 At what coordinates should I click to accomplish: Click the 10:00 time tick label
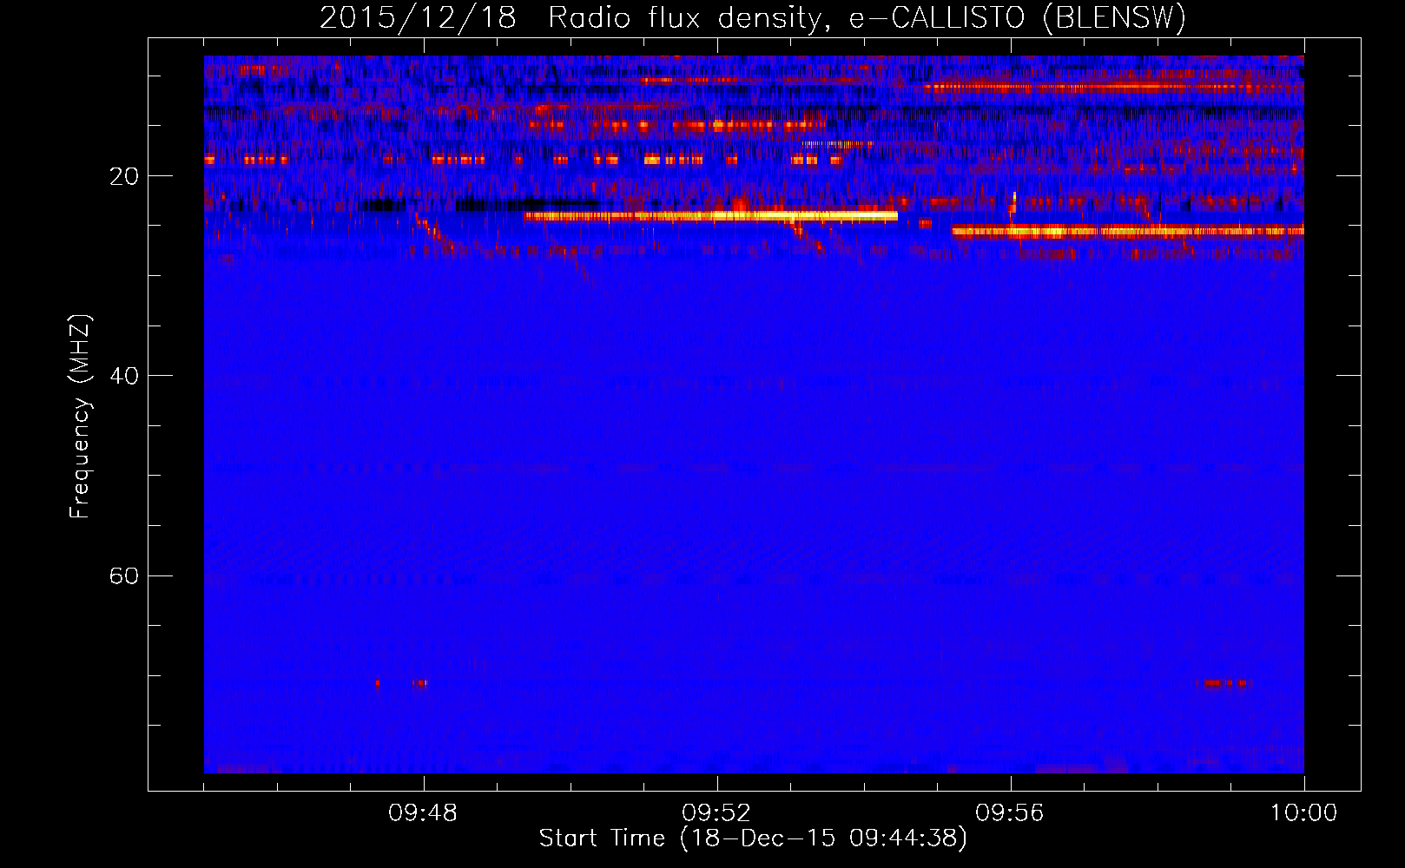click(1303, 813)
